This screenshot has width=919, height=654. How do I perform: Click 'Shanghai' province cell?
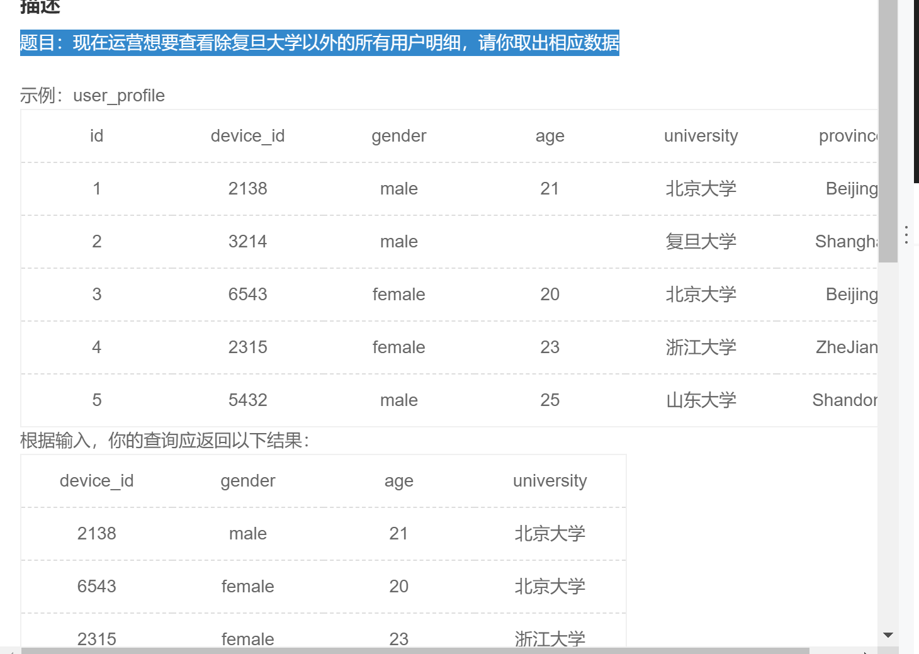pyautogui.click(x=846, y=242)
